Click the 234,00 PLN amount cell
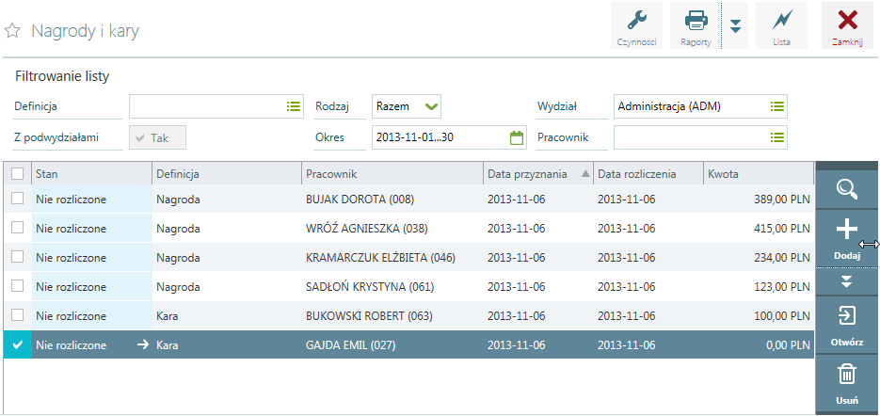The width and height of the screenshot is (880, 416). click(759, 258)
